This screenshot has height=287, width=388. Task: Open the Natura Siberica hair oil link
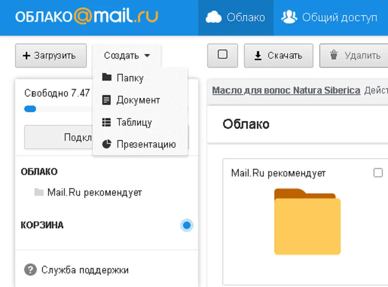click(x=286, y=90)
